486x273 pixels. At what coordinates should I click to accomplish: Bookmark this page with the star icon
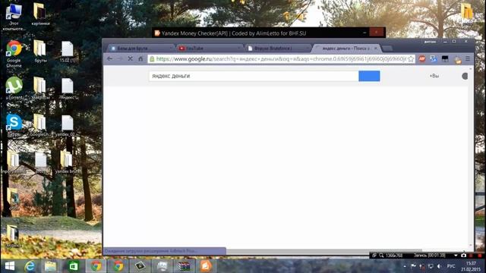pyautogui.click(x=411, y=59)
